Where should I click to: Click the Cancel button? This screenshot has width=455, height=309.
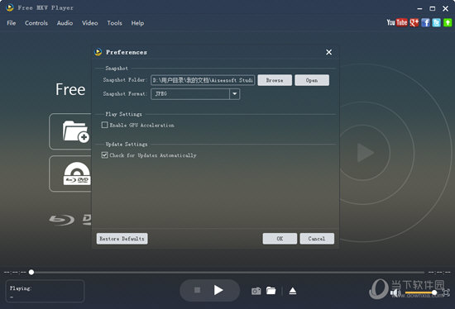[317, 239]
